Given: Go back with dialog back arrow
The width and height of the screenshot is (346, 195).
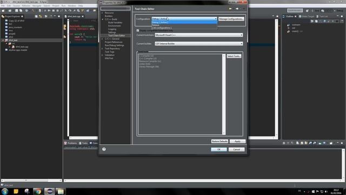Looking at the screenshot, I should [x=230, y=9].
